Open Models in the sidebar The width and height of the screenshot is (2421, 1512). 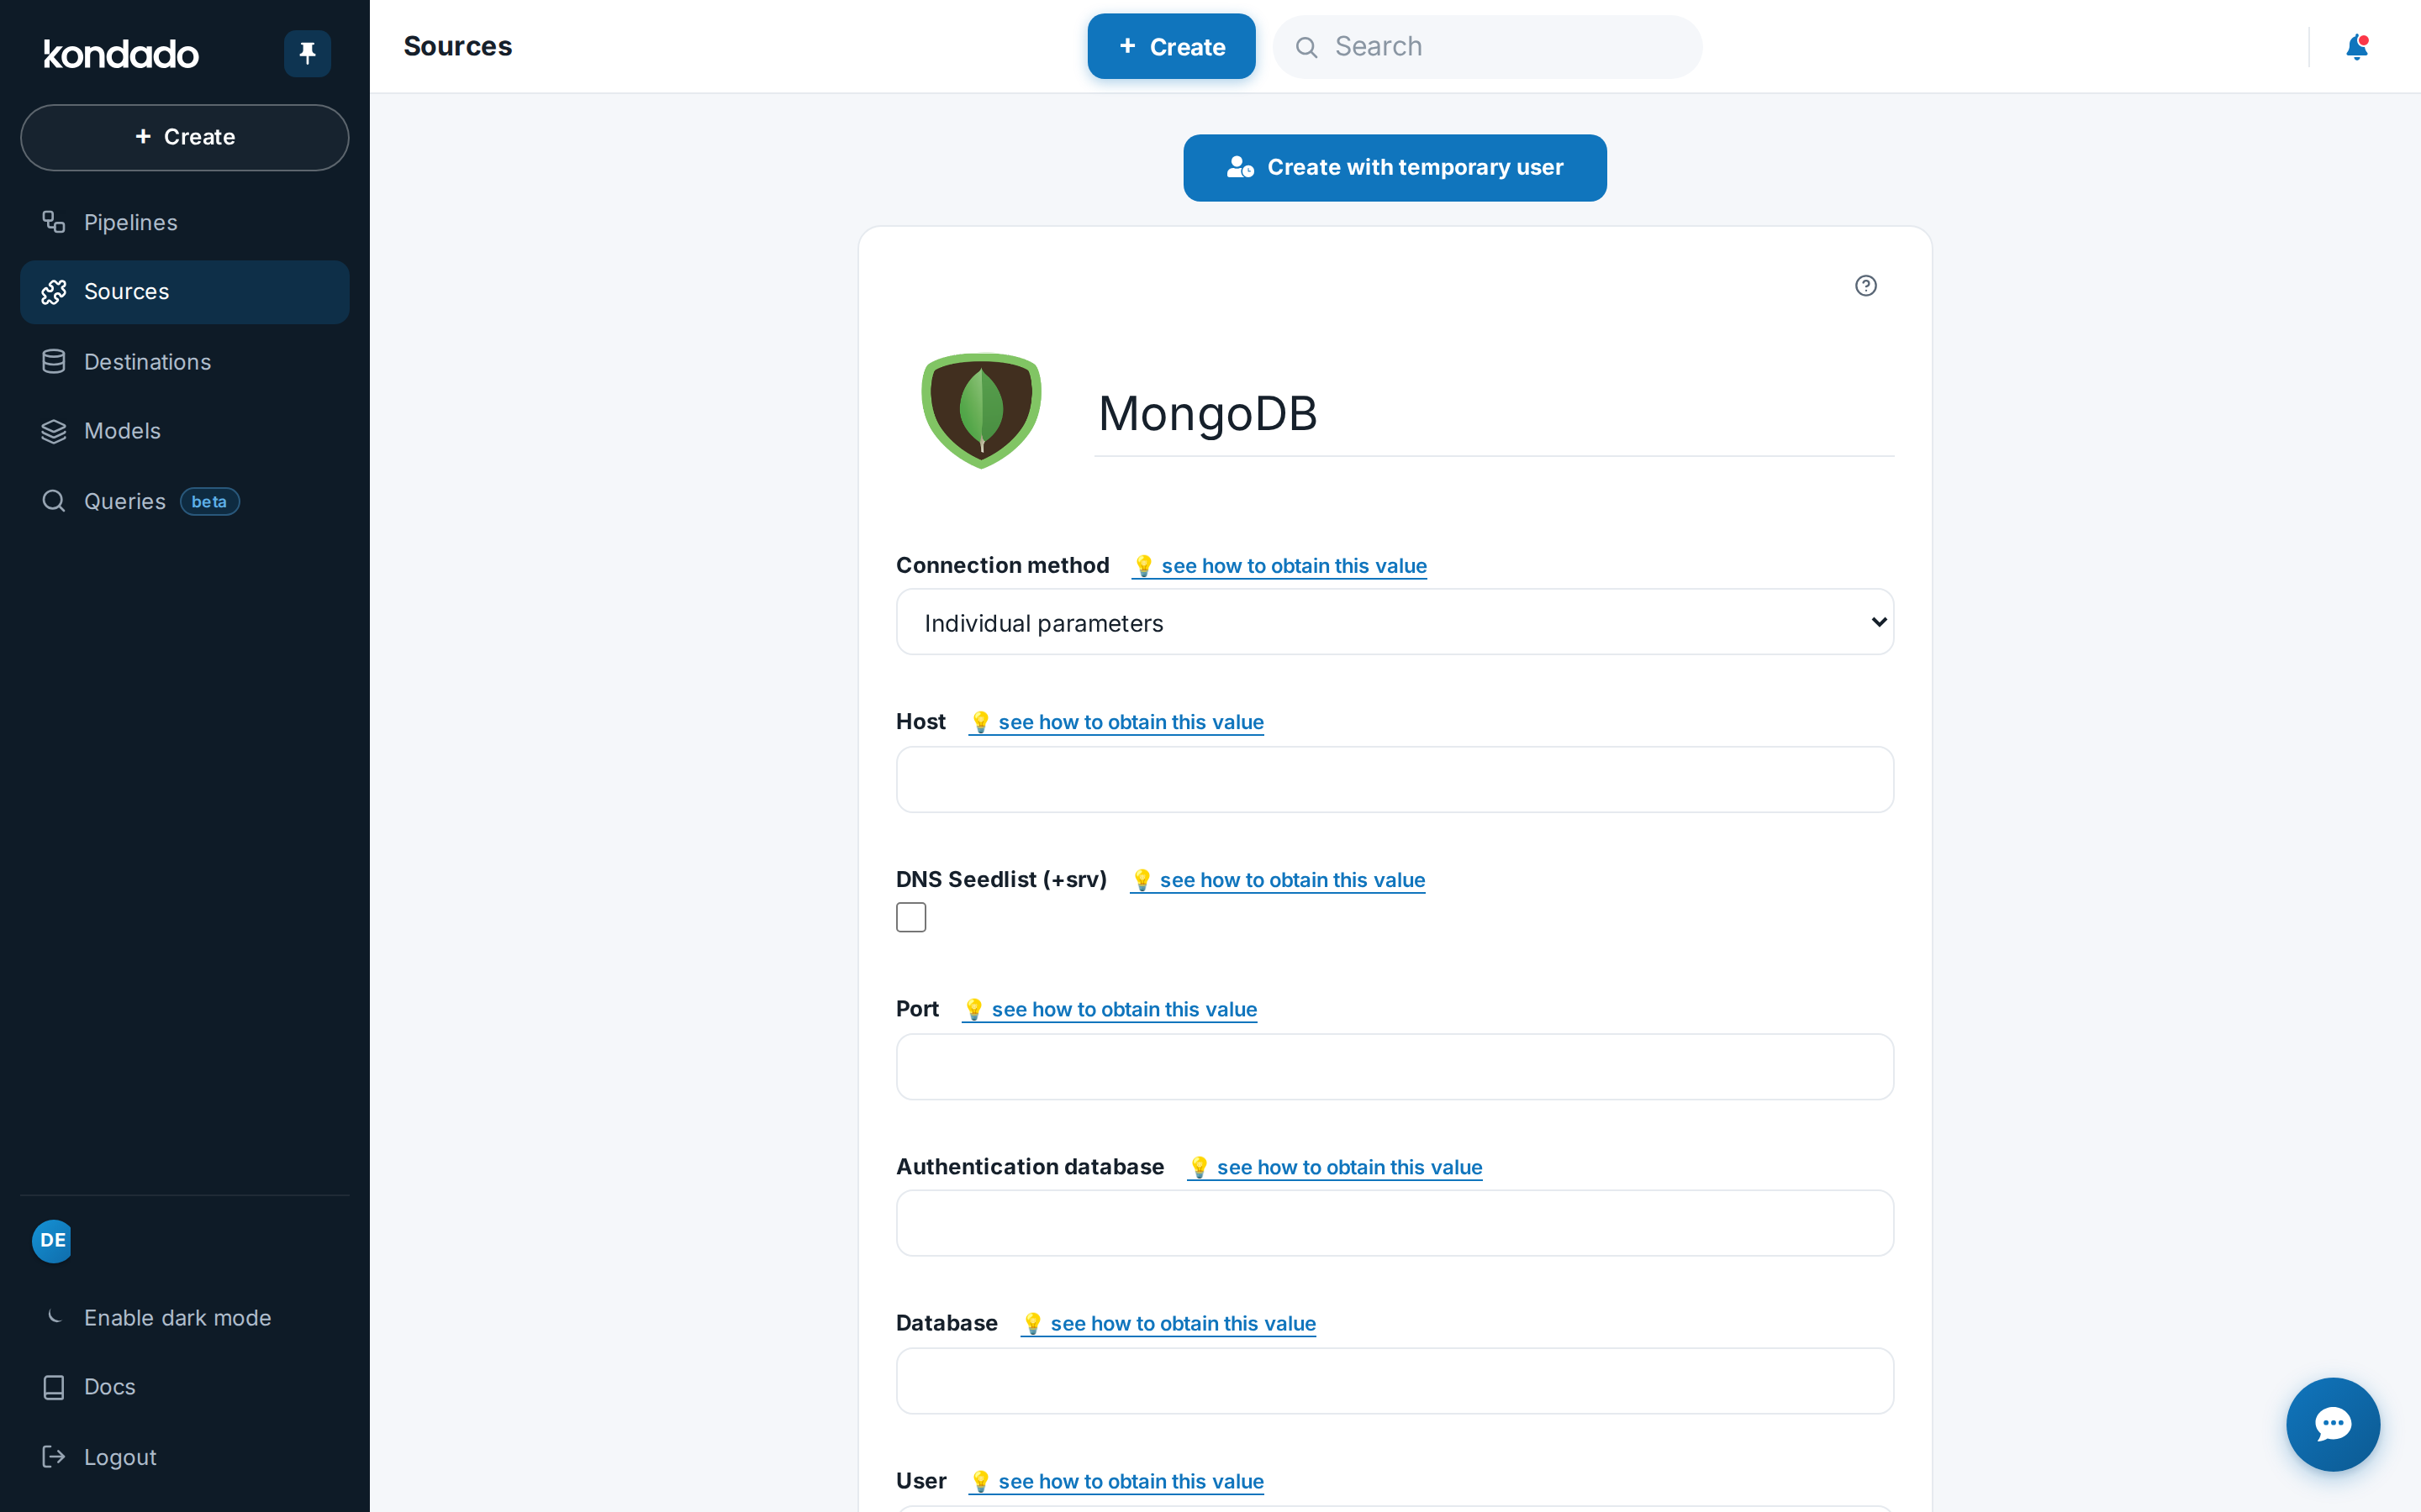(x=184, y=431)
